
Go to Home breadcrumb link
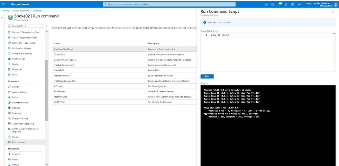[6, 10]
